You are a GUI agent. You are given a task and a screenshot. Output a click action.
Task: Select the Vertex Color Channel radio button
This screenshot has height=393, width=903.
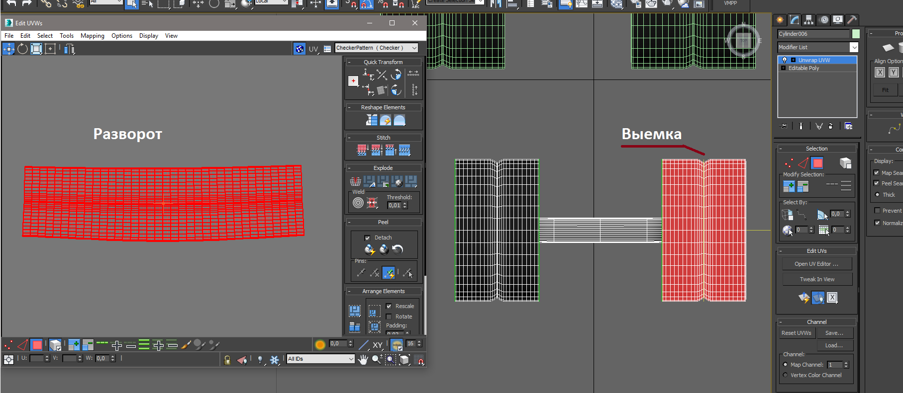[786, 375]
